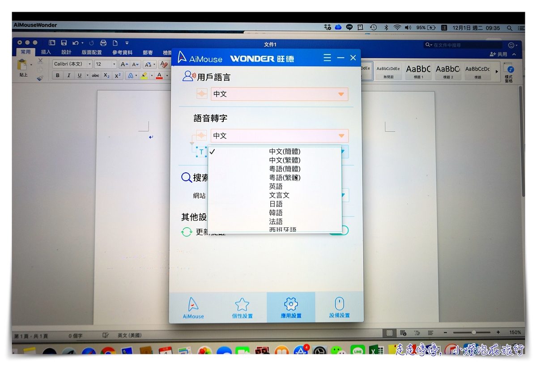Expand the styles gallery arrow
This screenshot has width=537, height=366.
[497, 71]
